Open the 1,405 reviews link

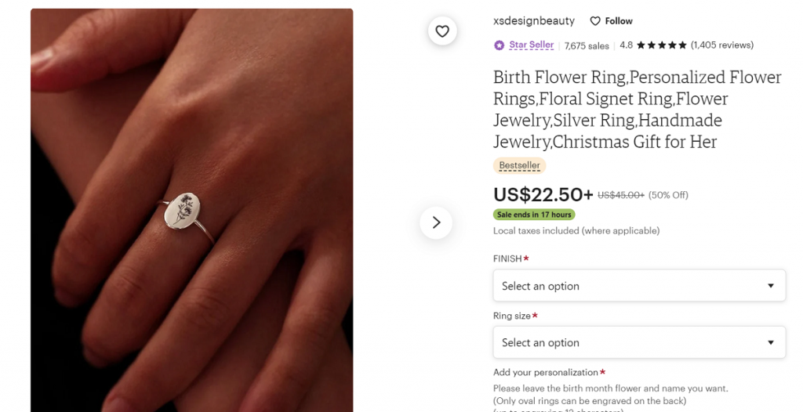coord(721,45)
